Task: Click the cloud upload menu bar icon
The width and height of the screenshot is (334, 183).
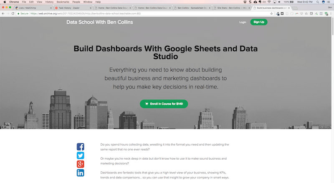Action: point(255,2)
